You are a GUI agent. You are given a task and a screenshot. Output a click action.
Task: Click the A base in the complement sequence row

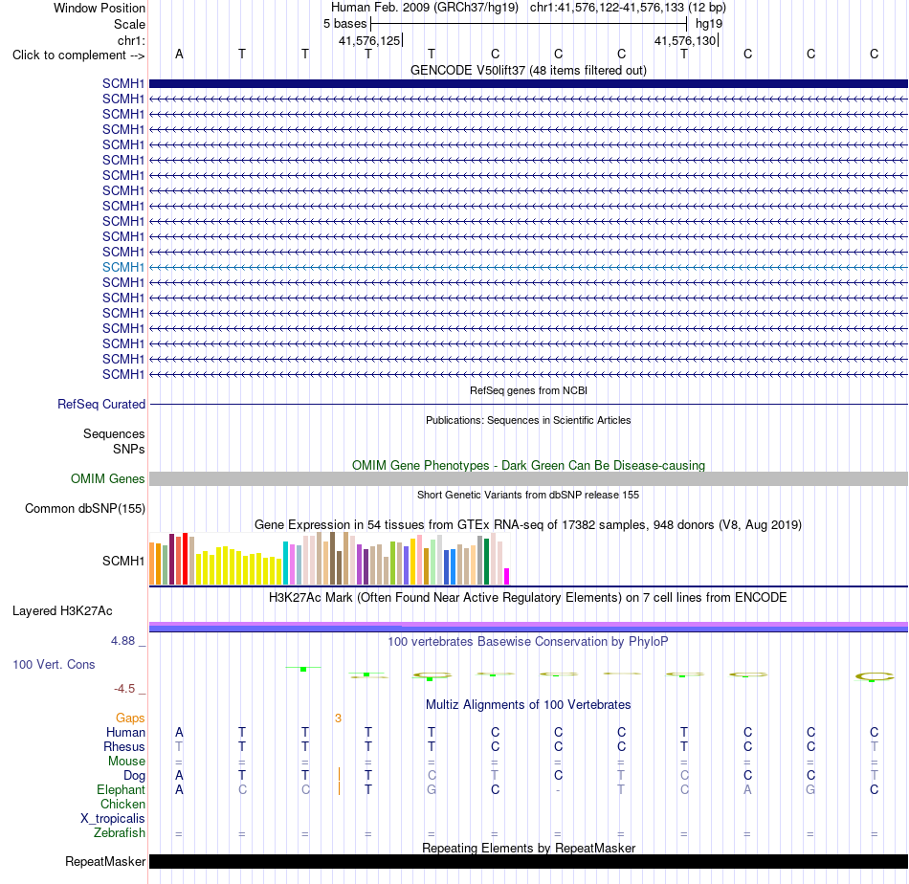click(179, 54)
